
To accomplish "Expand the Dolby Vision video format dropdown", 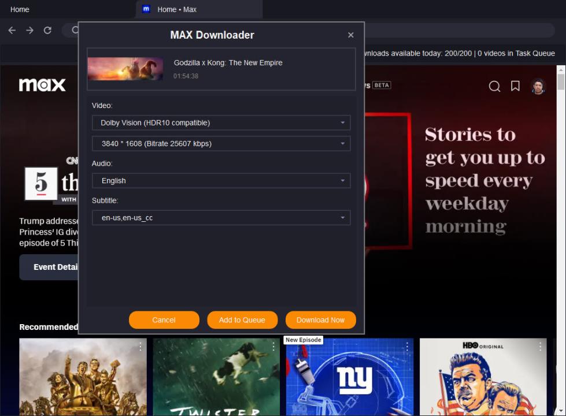I will [221, 122].
